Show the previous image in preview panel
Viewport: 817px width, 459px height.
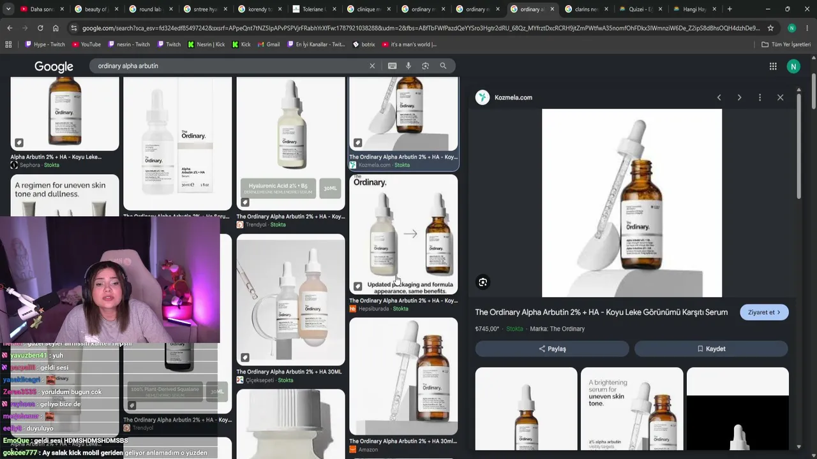pyautogui.click(x=719, y=98)
